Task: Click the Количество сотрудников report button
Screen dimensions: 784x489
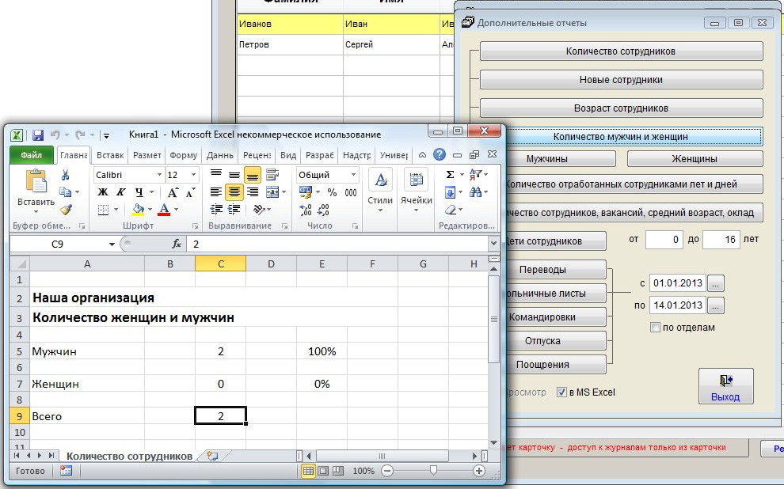Action: tap(621, 51)
